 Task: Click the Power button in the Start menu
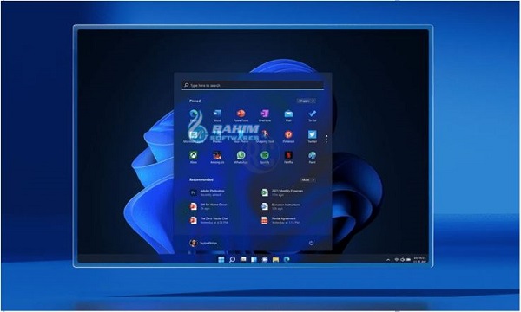tap(312, 243)
